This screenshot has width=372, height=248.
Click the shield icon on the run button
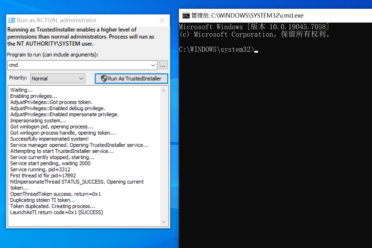coord(104,79)
